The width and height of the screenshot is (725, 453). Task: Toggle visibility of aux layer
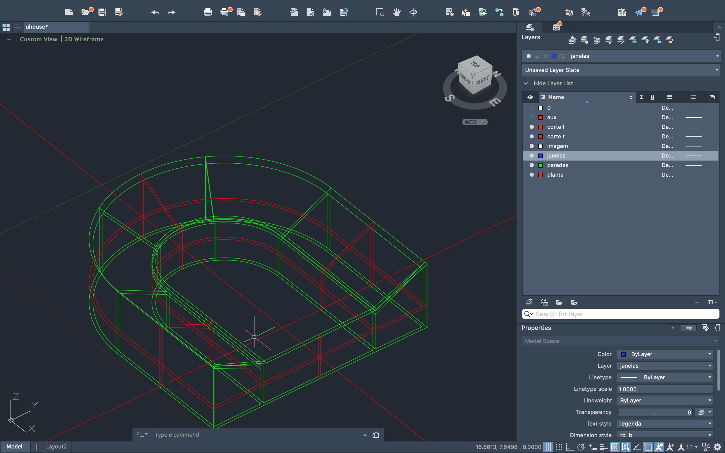[x=531, y=118]
